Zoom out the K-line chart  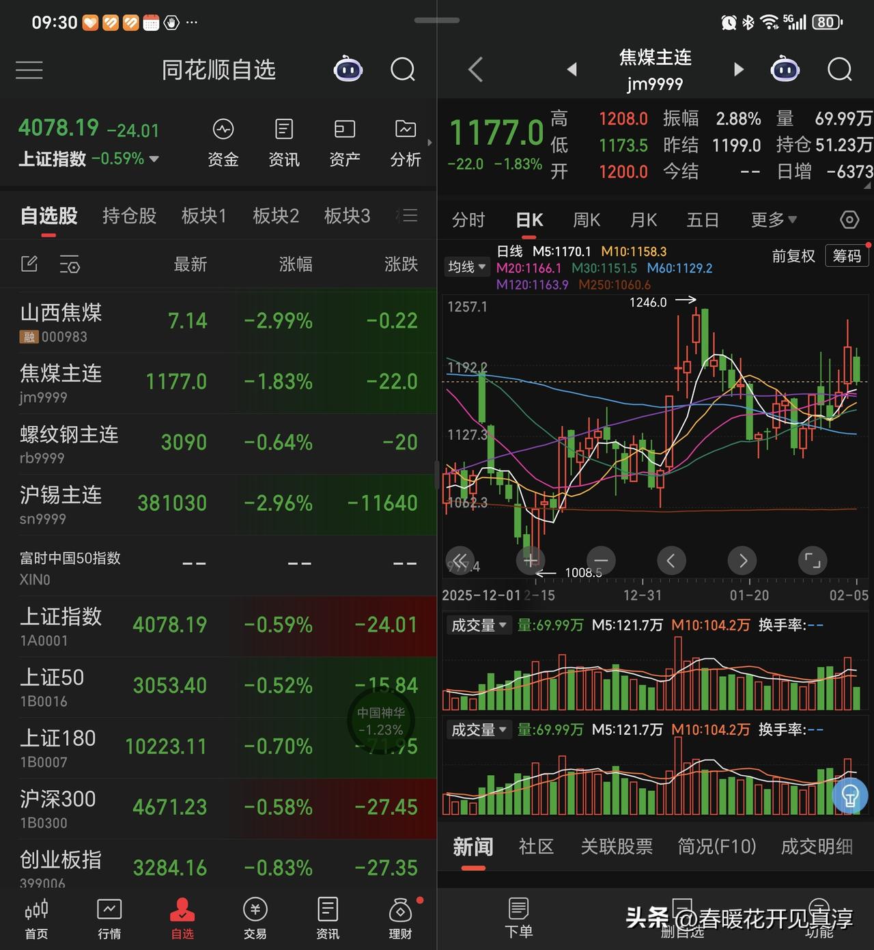click(x=601, y=561)
